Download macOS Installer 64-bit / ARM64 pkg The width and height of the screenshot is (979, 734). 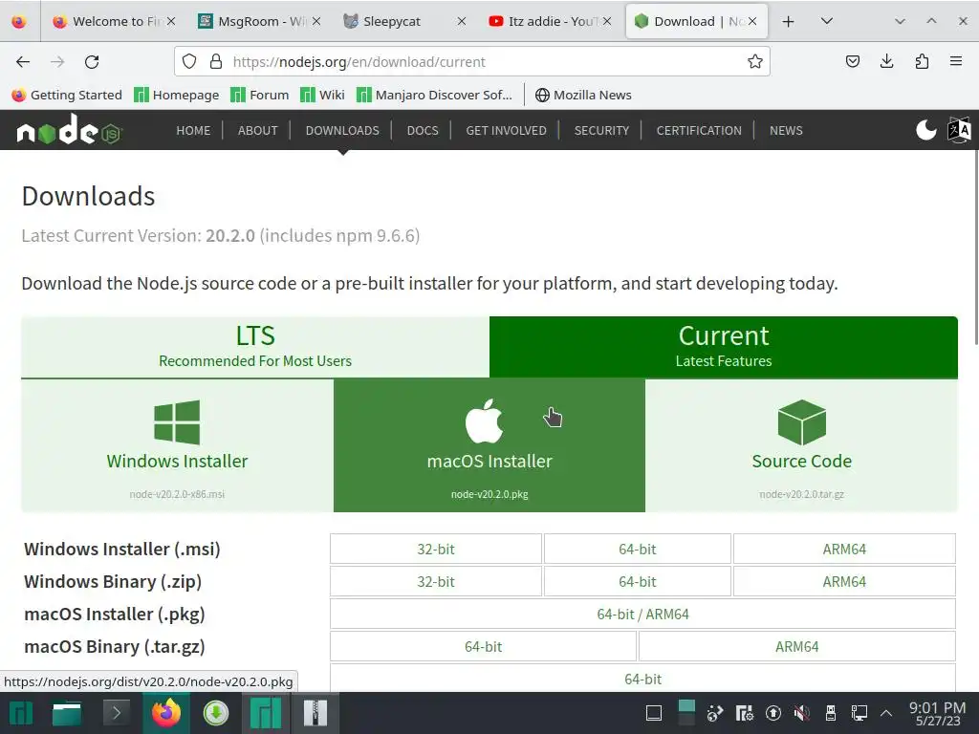pos(642,615)
